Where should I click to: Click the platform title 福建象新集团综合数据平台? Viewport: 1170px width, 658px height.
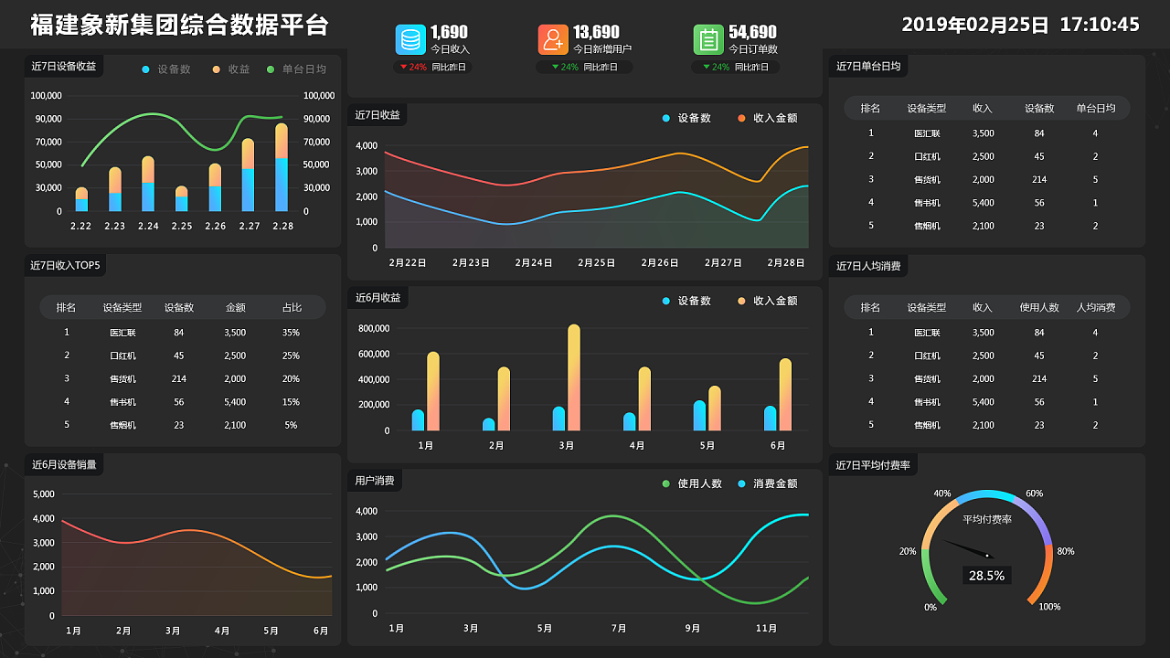[179, 25]
